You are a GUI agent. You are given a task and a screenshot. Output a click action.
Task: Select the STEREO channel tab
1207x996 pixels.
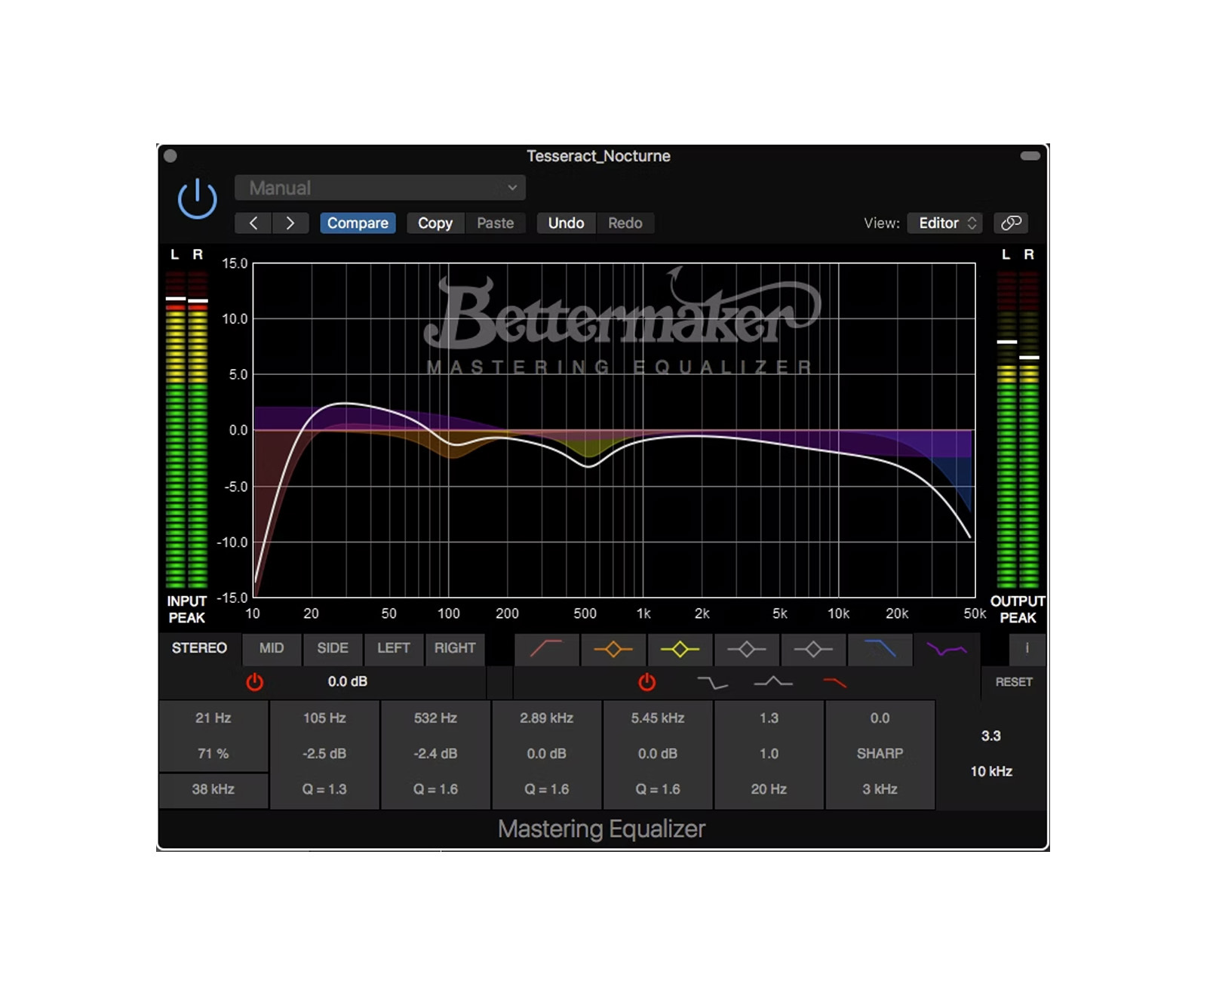(x=199, y=648)
